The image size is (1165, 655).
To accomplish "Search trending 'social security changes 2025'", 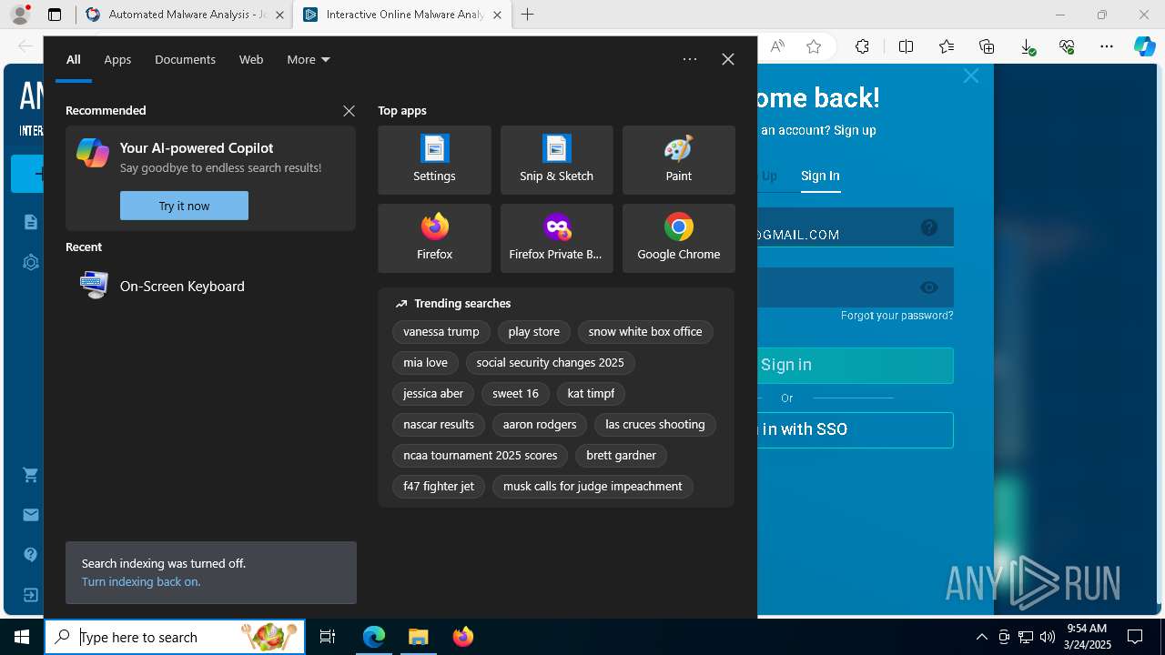I will (550, 363).
